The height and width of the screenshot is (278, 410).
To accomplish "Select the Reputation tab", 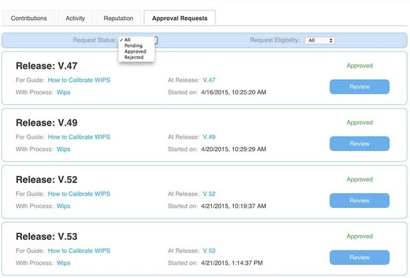I will coord(118,18).
